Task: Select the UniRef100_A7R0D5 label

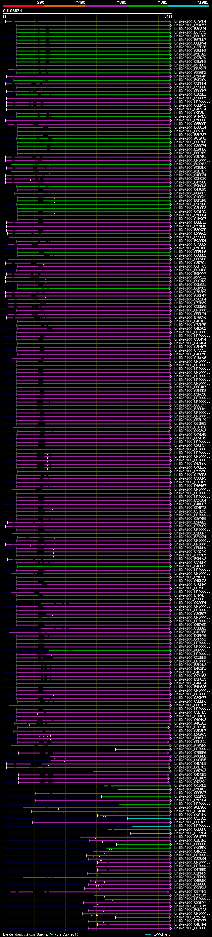Action: coord(190,116)
